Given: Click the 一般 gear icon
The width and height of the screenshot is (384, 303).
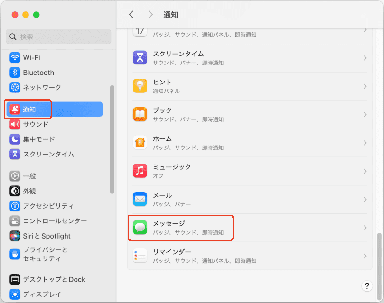Looking at the screenshot, I should pyautogui.click(x=15, y=176).
